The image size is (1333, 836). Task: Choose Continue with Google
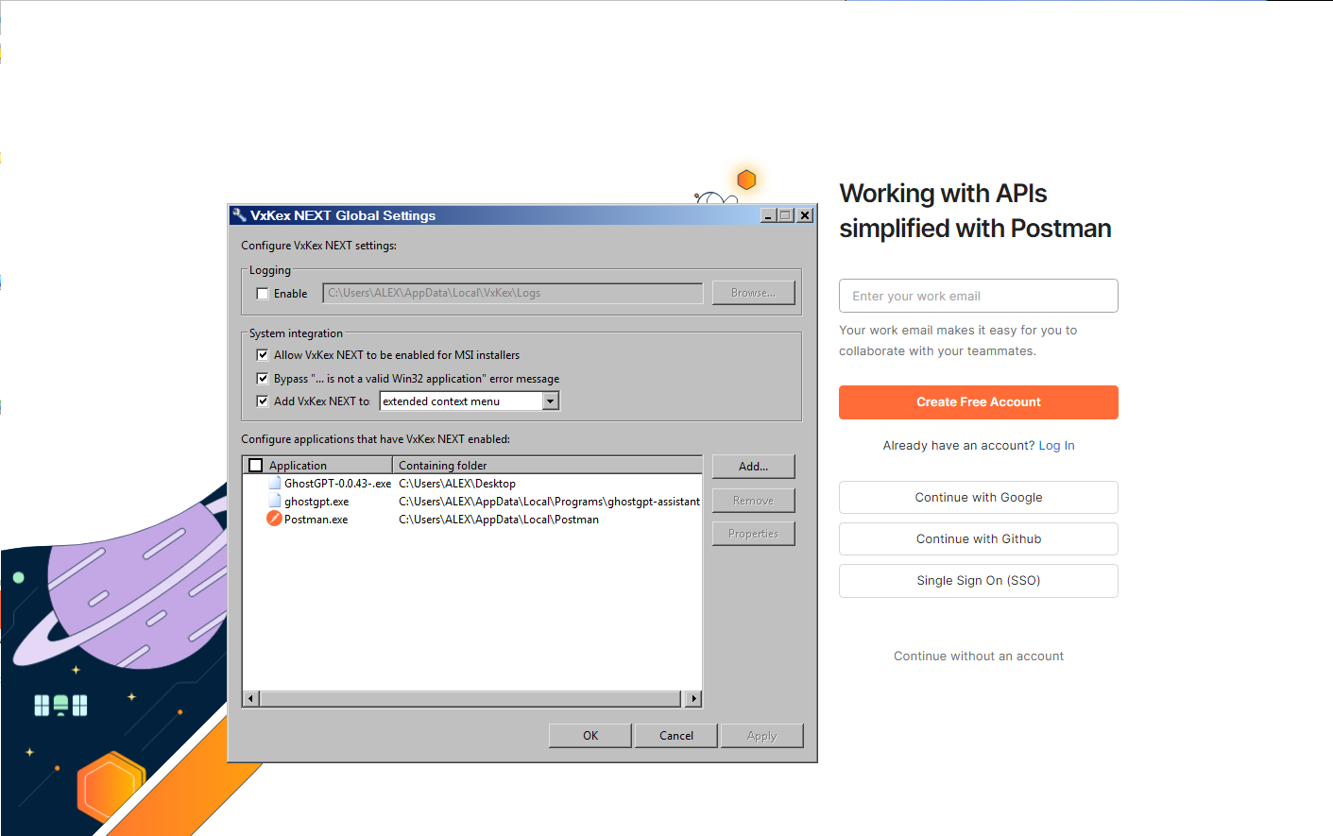[x=979, y=498]
